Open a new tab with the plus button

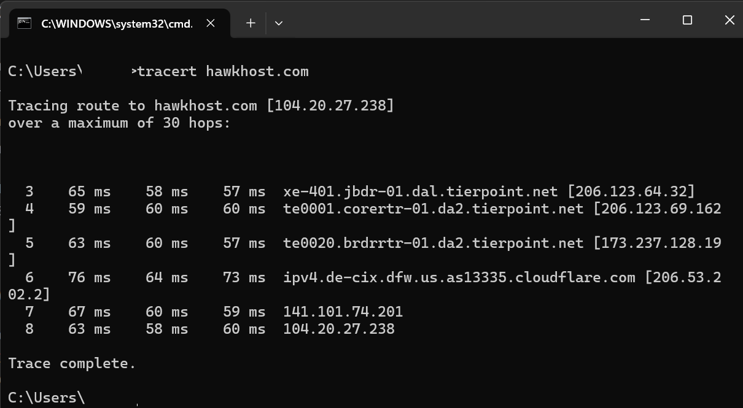[251, 23]
